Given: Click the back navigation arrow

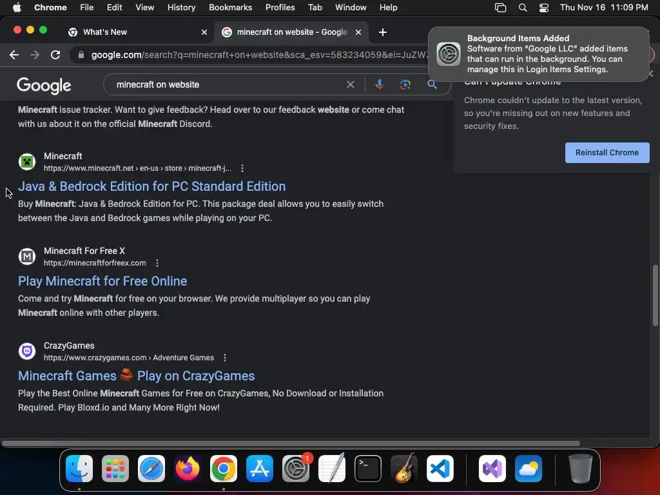Looking at the screenshot, I should [x=14, y=55].
